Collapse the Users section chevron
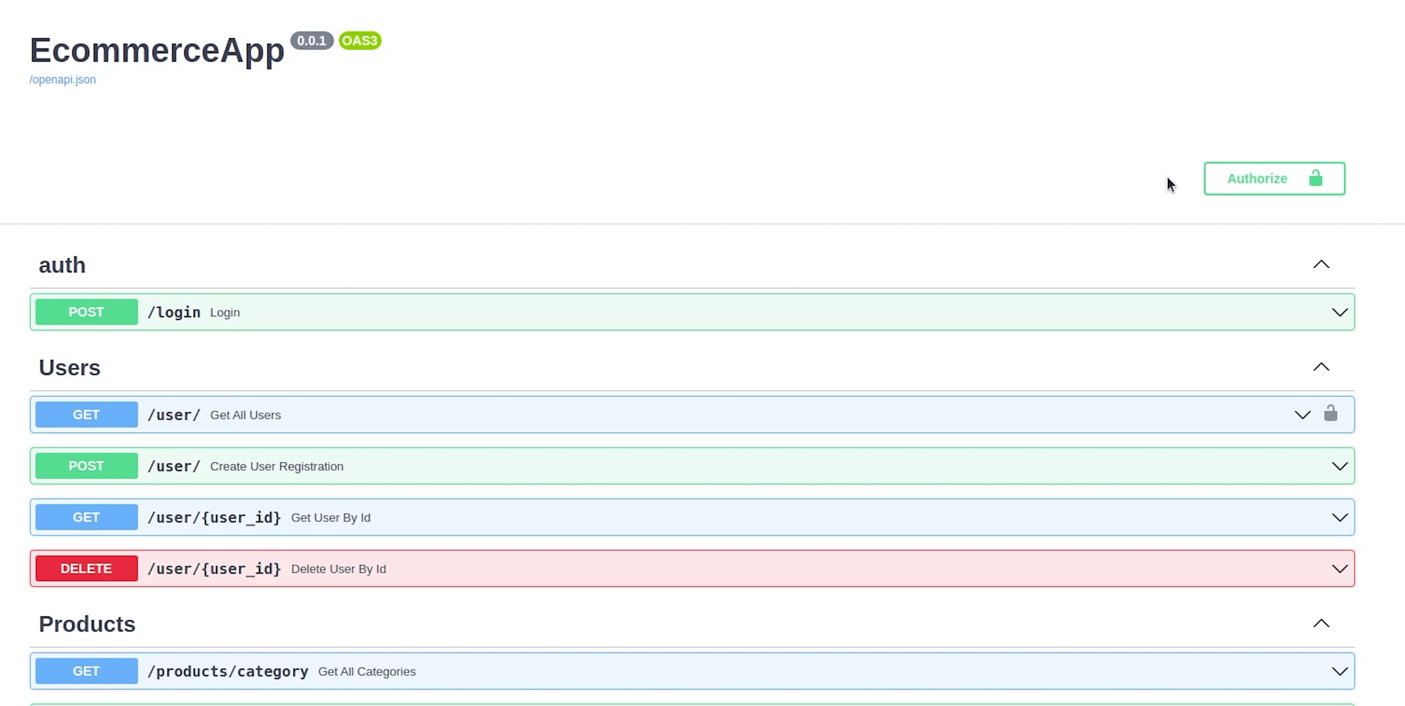 pos(1321,367)
